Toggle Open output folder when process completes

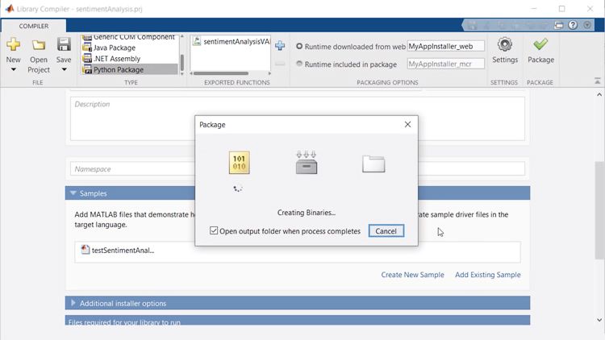click(214, 231)
